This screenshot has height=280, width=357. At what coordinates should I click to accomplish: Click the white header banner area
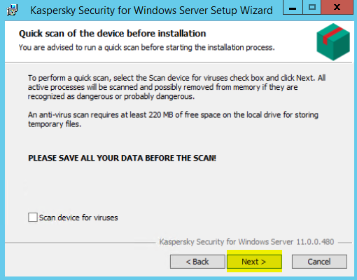tap(163, 41)
